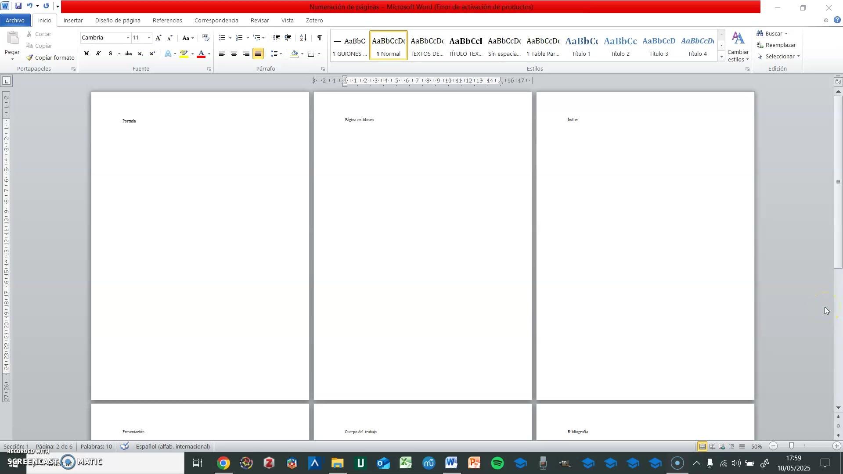This screenshot has width=843, height=474.
Task: Increase indent with the indent icon
Action: tap(288, 38)
